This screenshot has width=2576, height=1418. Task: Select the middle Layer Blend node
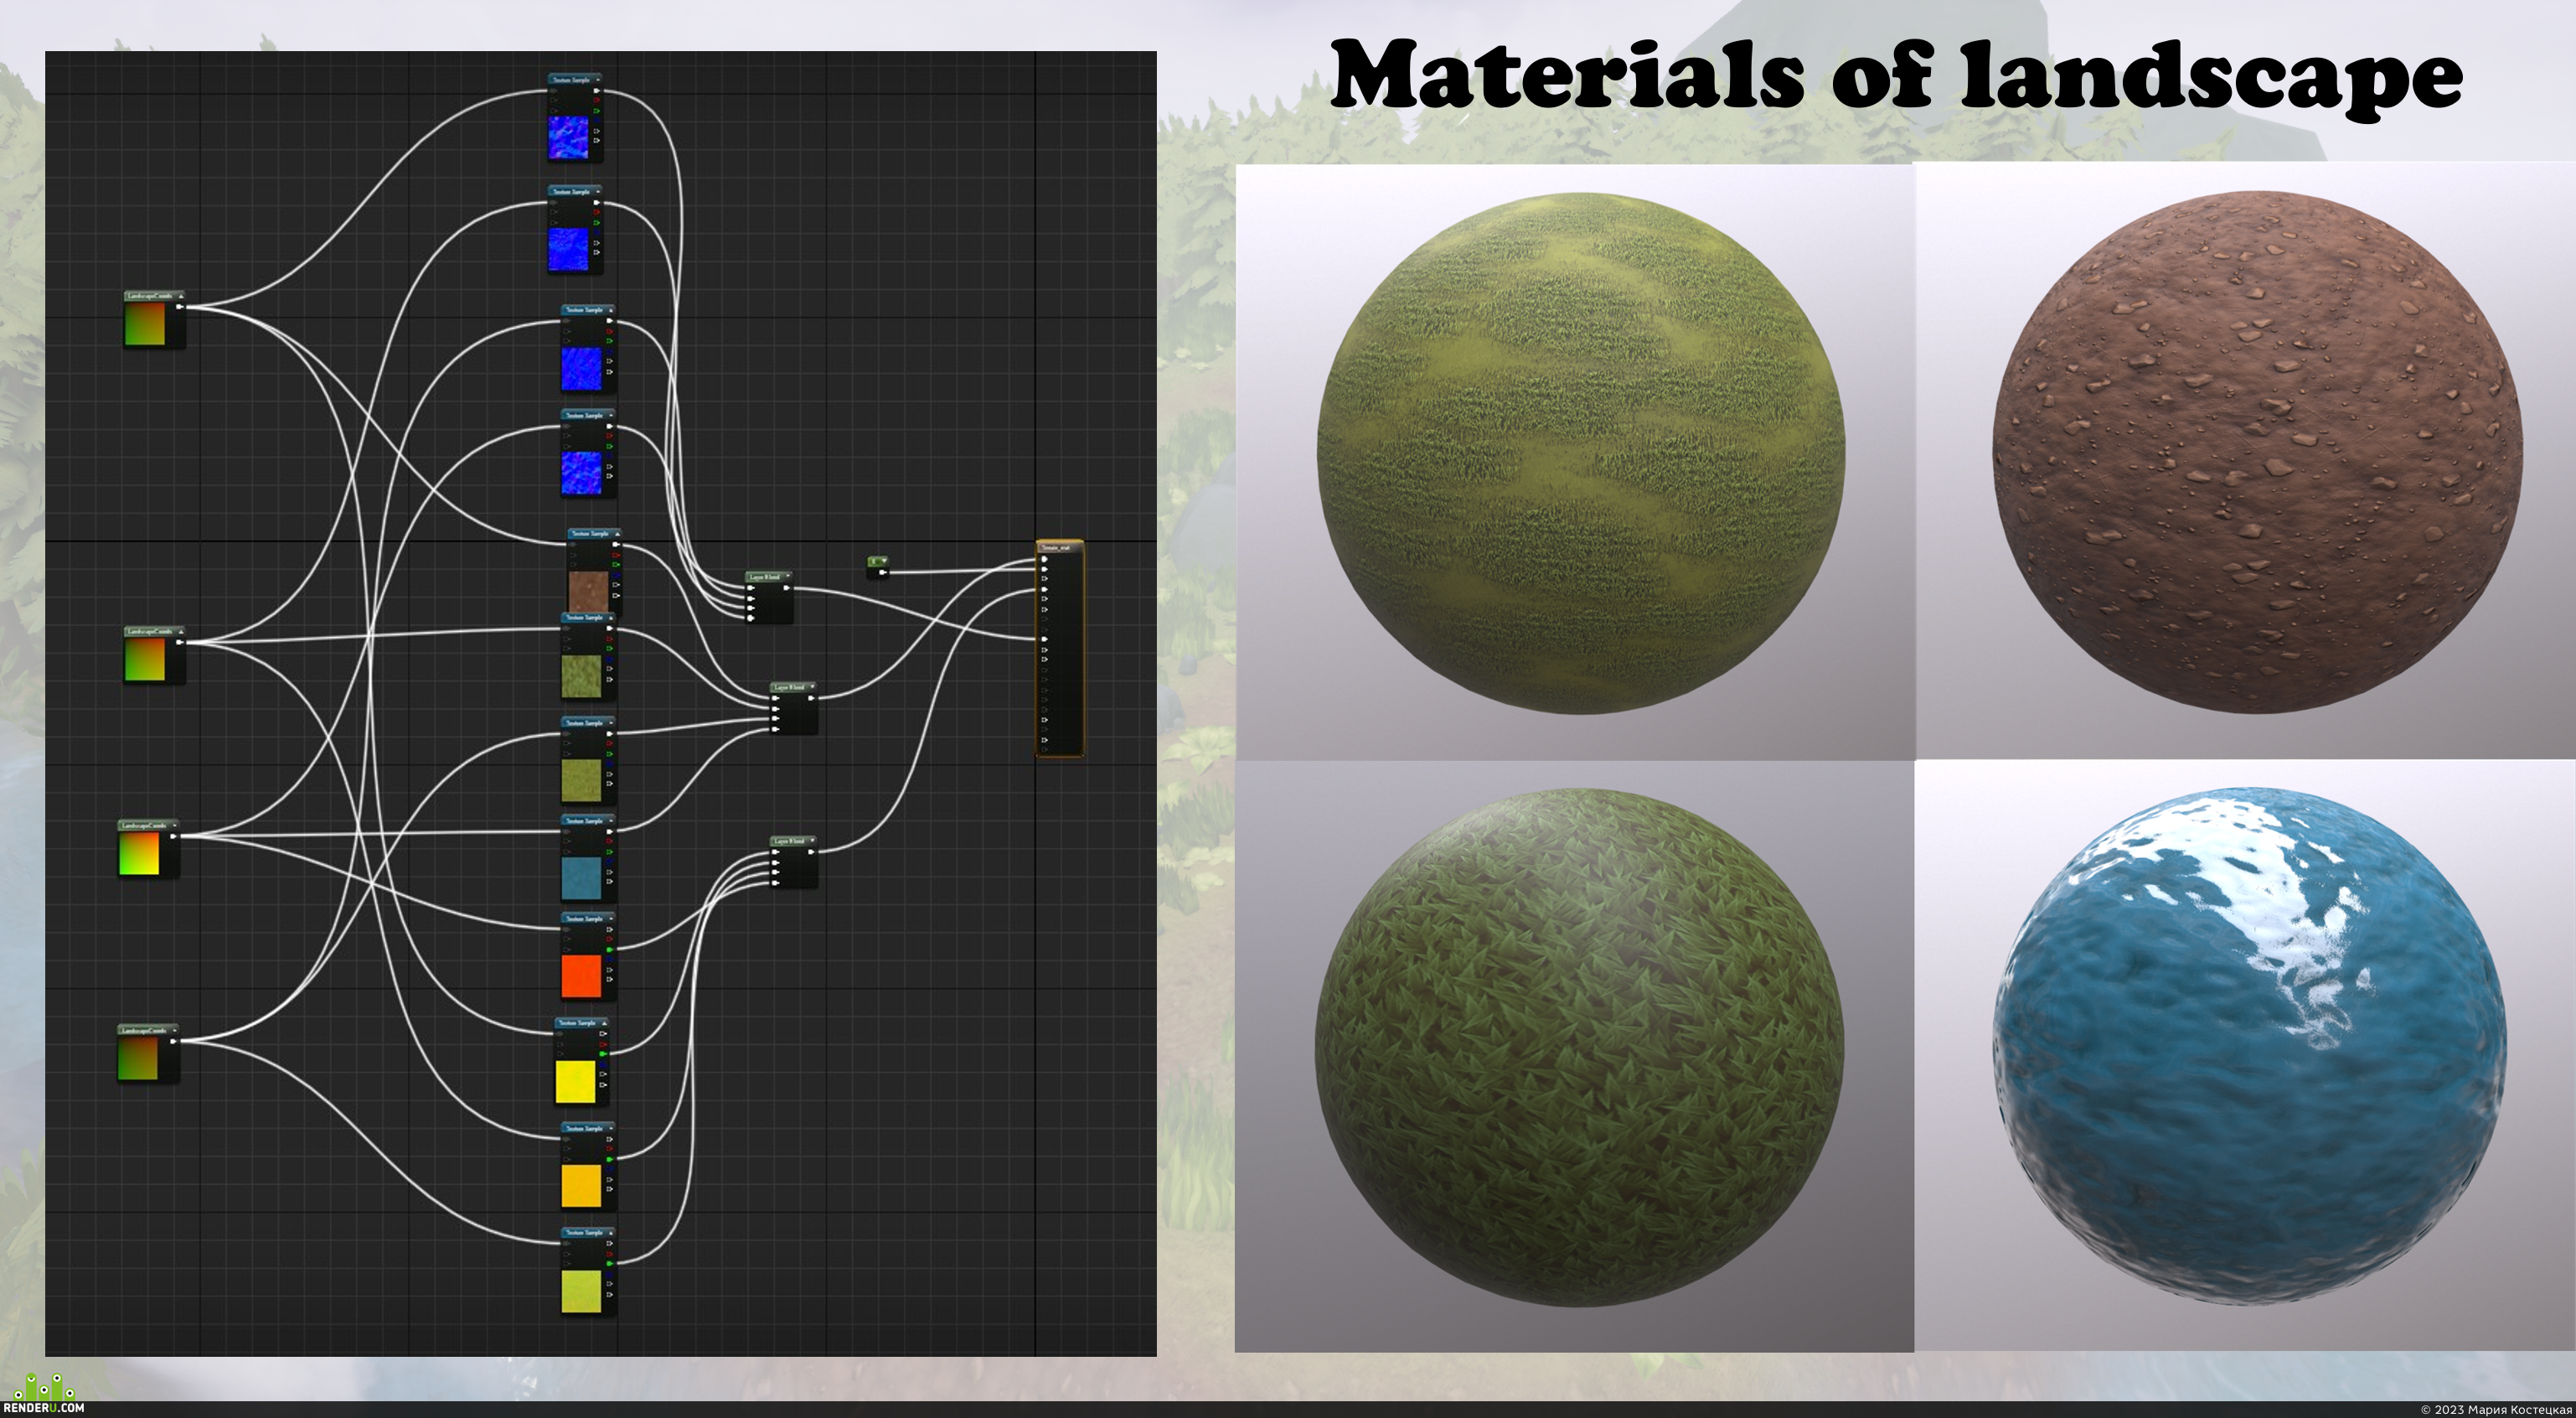(794, 708)
